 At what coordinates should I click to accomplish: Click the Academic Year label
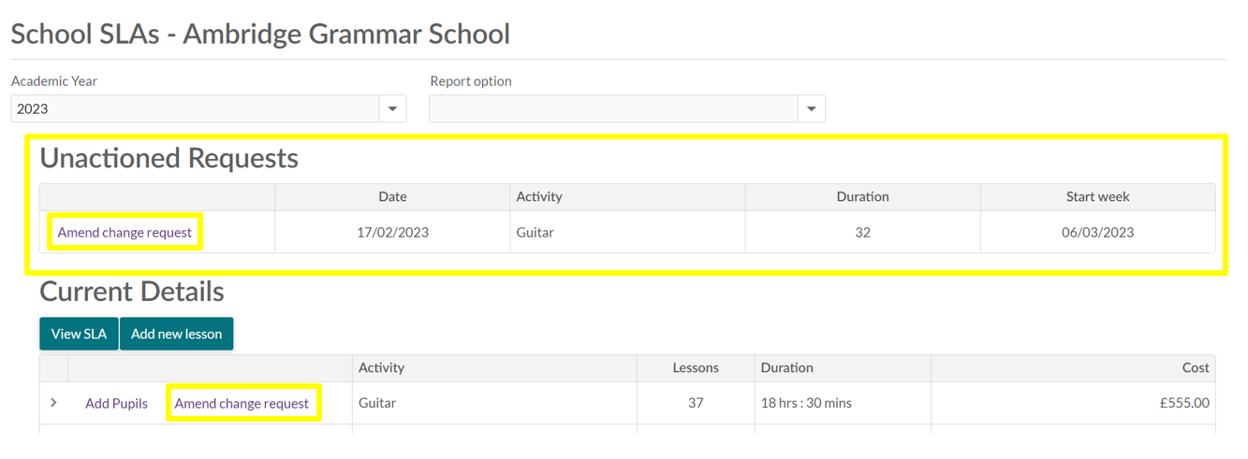pos(54,81)
